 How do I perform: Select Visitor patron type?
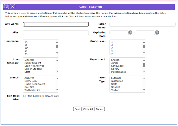[x=115, y=90]
